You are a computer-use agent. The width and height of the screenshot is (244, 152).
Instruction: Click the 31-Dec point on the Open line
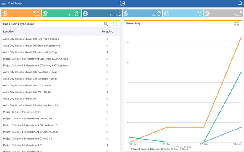click(167, 127)
